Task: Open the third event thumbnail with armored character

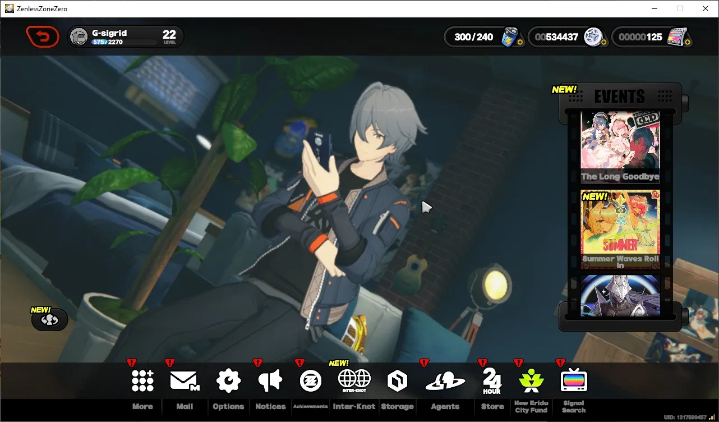Action: [620, 296]
